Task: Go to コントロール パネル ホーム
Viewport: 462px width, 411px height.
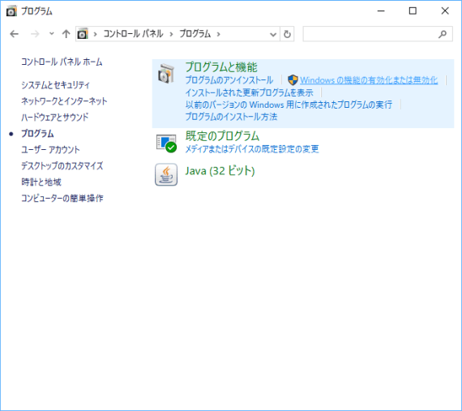Action: point(62,62)
